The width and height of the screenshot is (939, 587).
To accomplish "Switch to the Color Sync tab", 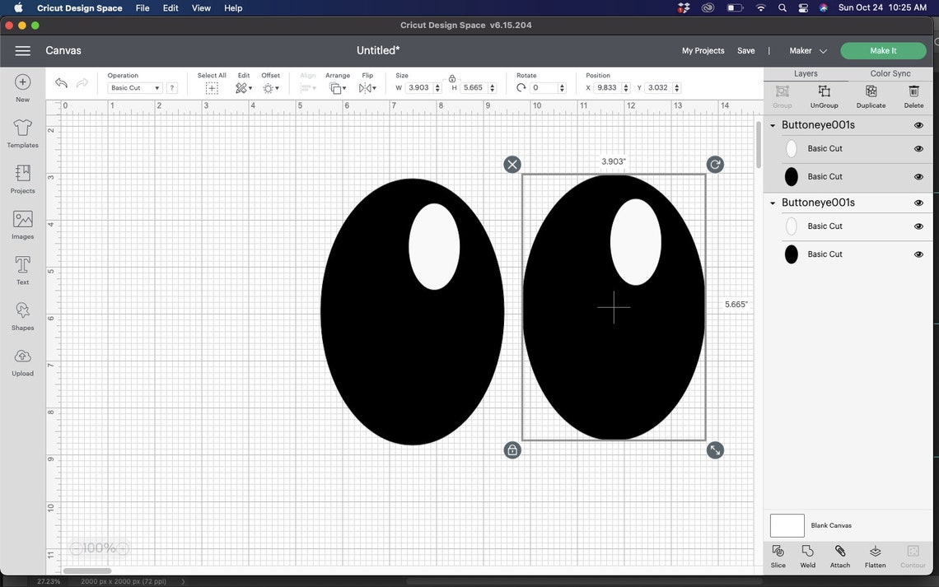I will click(x=890, y=73).
